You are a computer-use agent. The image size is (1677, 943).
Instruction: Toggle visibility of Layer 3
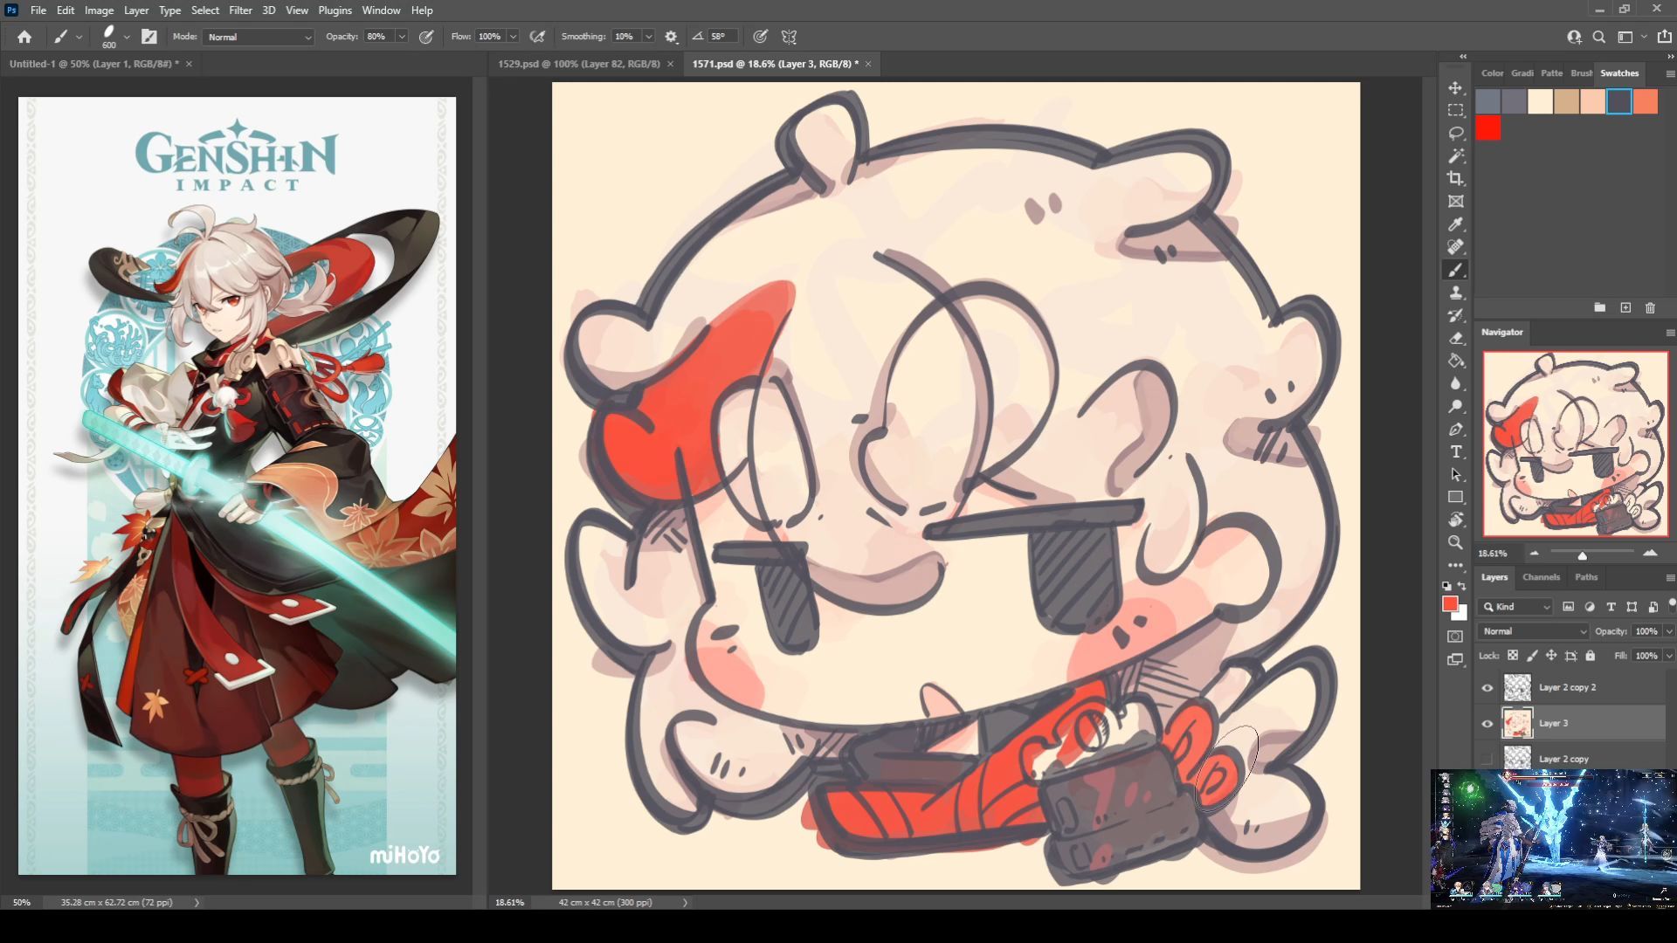pos(1487,724)
